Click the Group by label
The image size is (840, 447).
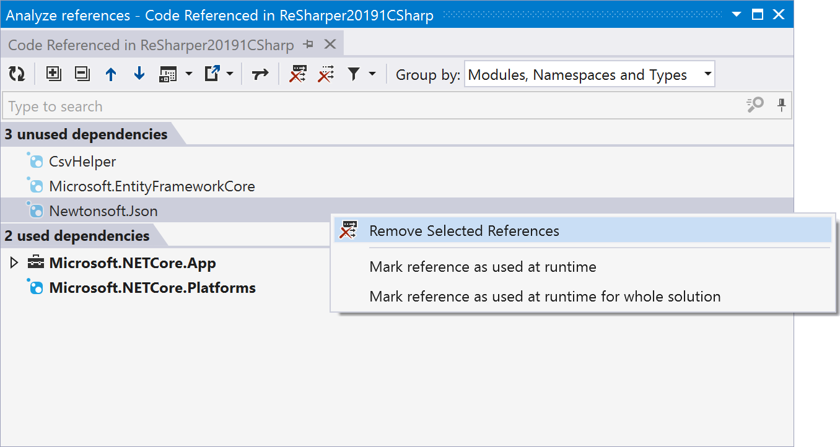[428, 75]
